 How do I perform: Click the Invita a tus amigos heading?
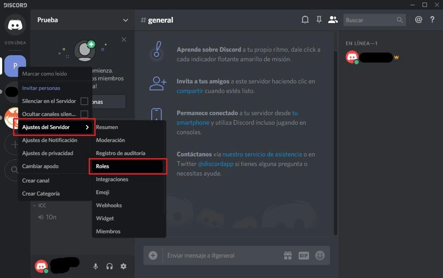click(203, 81)
